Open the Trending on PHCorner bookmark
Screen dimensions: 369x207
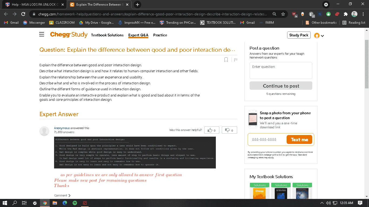pos(178,23)
